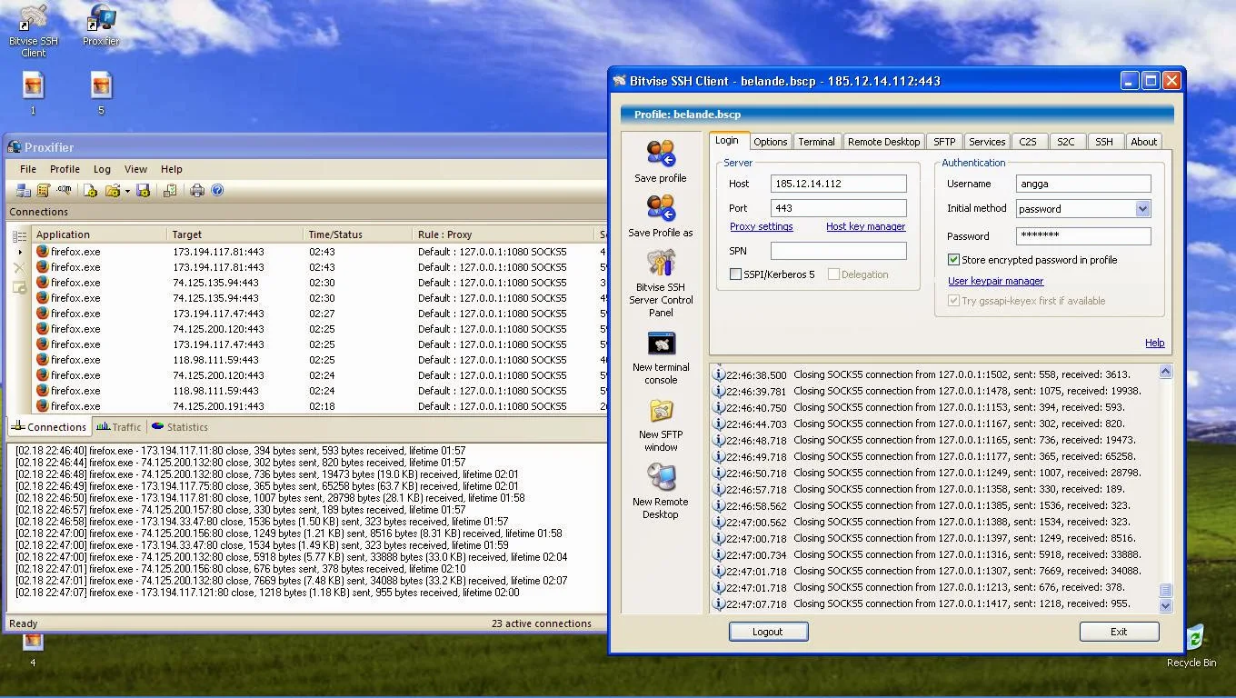
Task: Switch to Terminal tab
Action: (x=816, y=142)
